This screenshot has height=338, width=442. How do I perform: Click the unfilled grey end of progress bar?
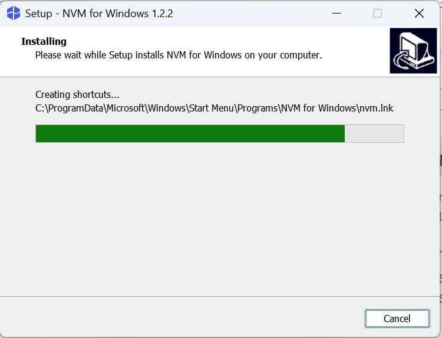(374, 133)
